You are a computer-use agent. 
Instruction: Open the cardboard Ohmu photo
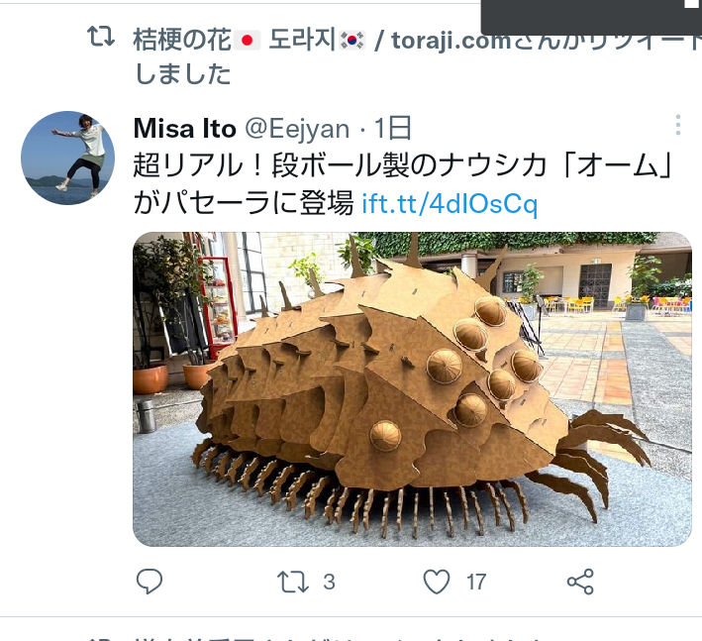point(412,388)
